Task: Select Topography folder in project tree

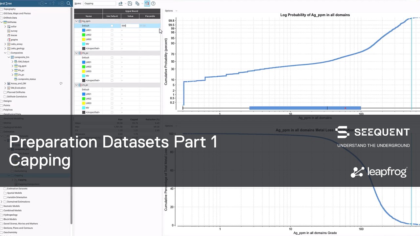Action: (10, 9)
